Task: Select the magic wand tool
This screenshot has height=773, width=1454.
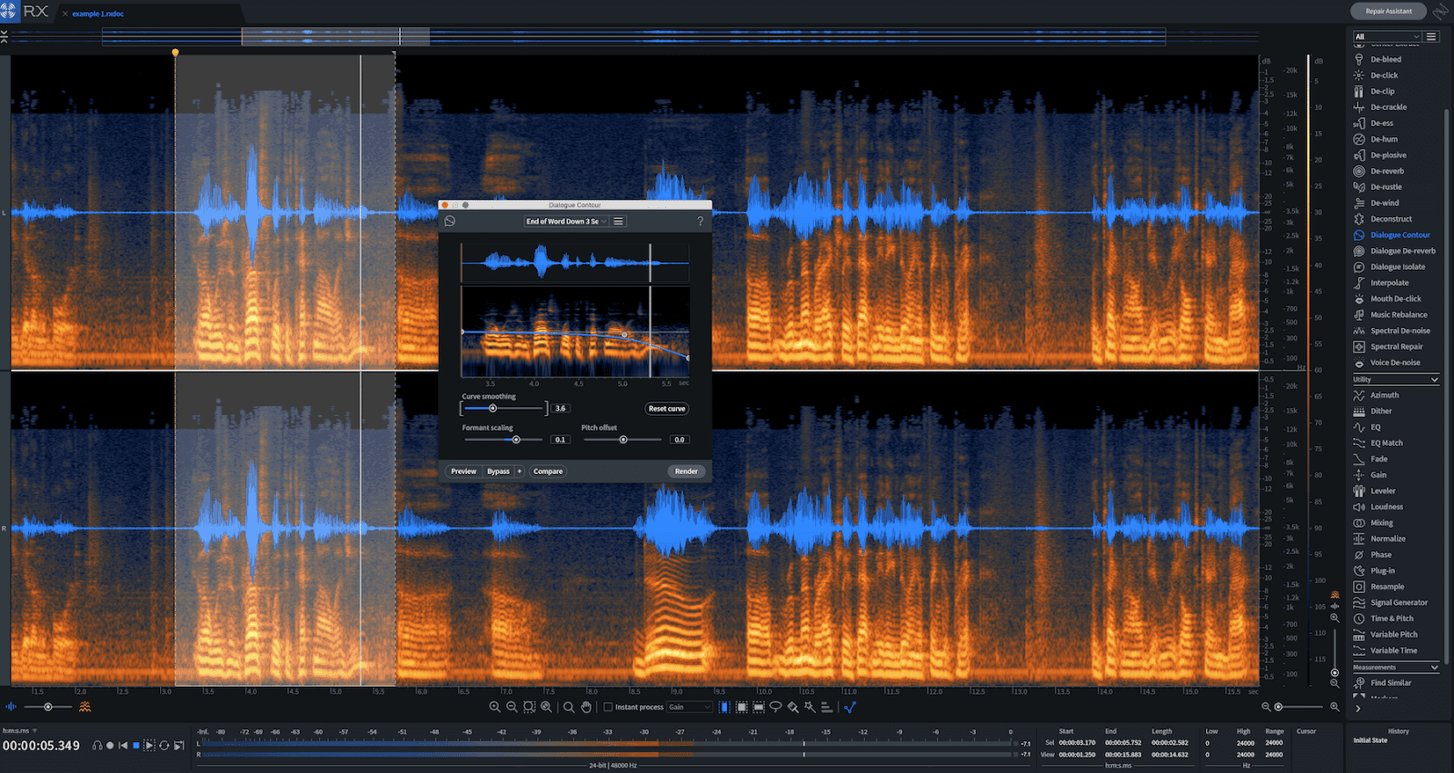Action: coord(810,707)
